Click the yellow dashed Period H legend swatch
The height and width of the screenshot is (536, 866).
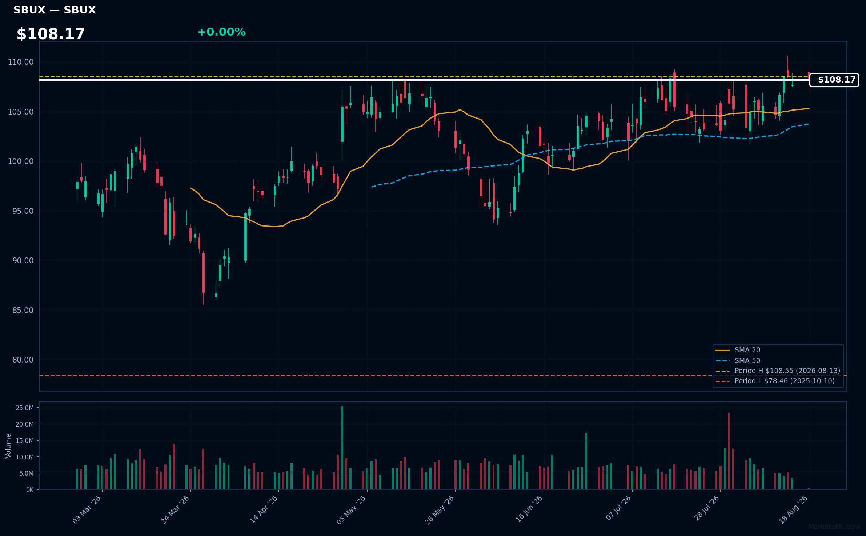pos(723,371)
